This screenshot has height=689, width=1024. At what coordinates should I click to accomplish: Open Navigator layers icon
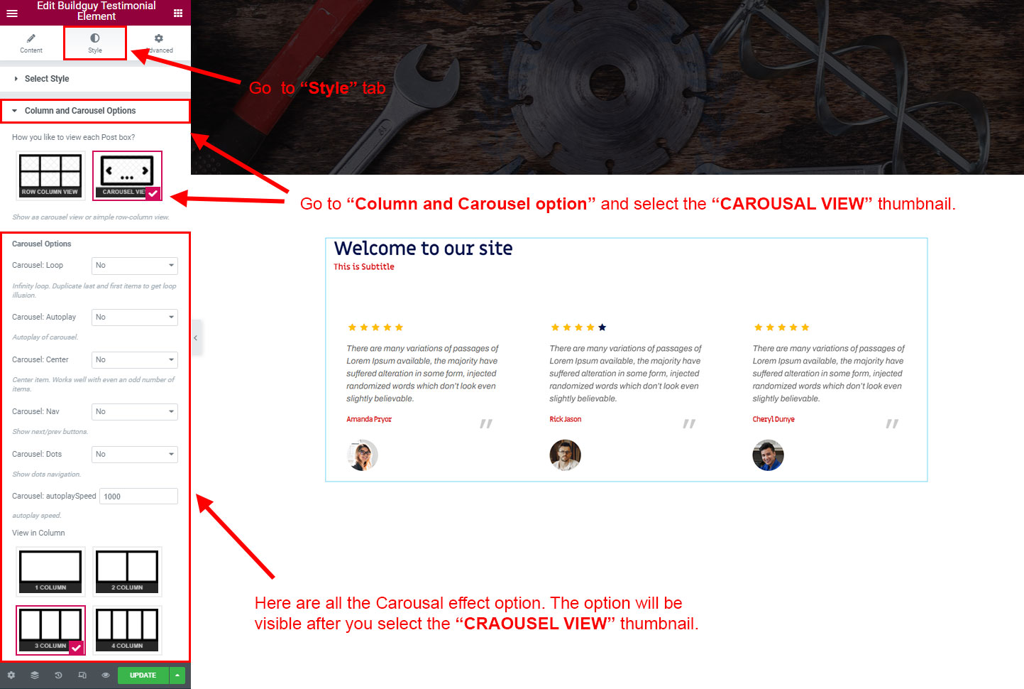(34, 676)
